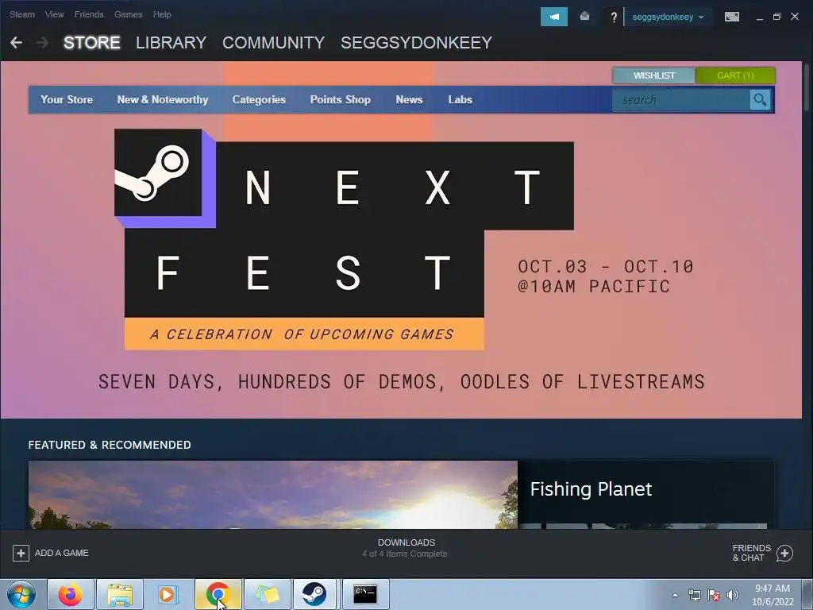Open the Windows Start button
The width and height of the screenshot is (813, 610).
pyautogui.click(x=21, y=594)
